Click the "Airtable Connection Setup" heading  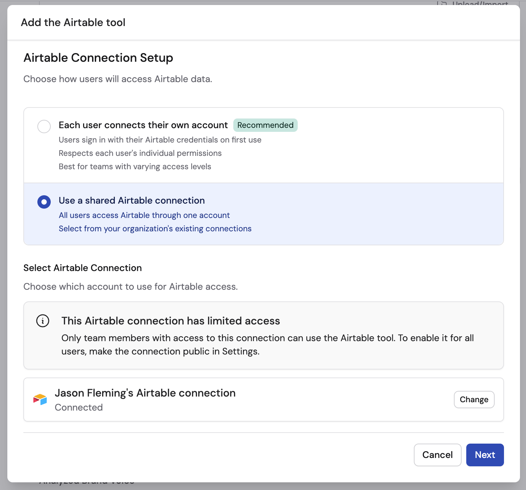tap(98, 58)
